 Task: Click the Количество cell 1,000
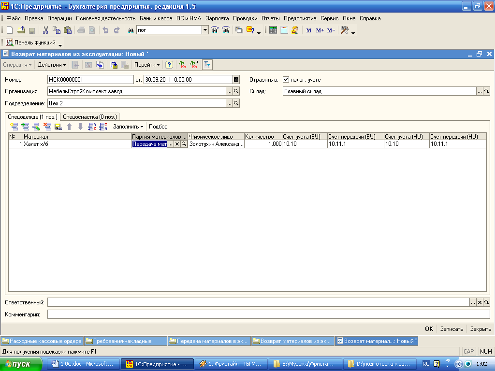tap(263, 144)
